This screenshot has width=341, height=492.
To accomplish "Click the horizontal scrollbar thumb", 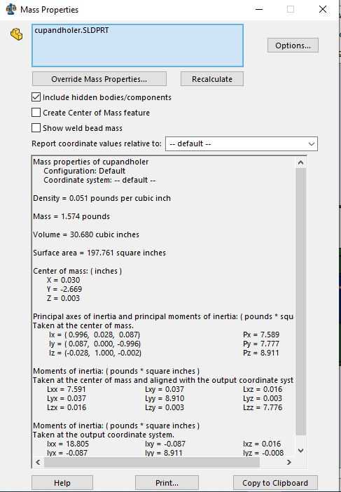I will [152, 462].
